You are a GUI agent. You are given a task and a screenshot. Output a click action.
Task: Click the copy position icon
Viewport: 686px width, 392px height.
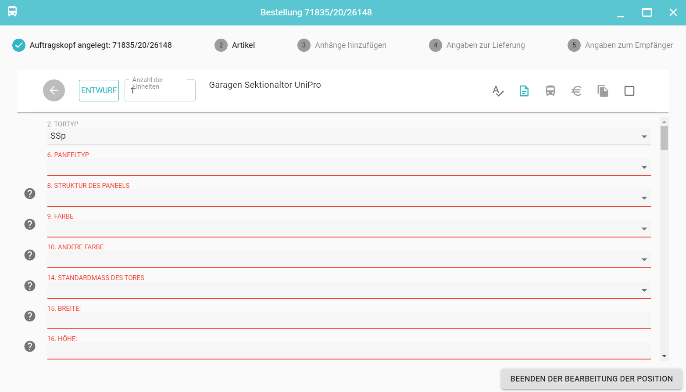603,91
